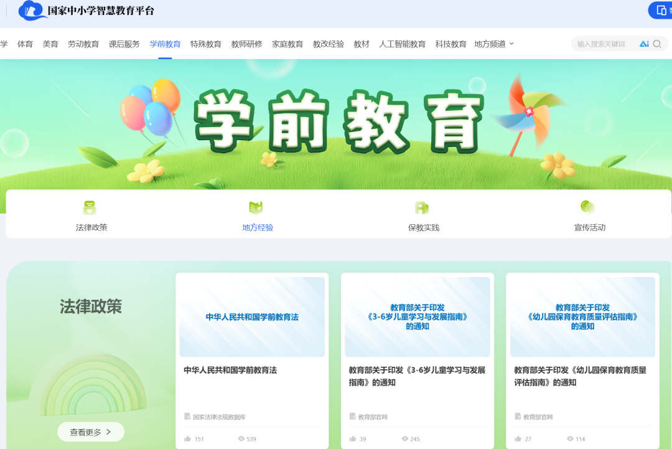The height and width of the screenshot is (449, 672).
Task: Like the 幼儿园保育教育质量评估指南 card
Action: [519, 438]
